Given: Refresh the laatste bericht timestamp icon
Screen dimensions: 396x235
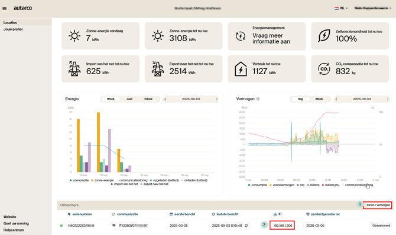Looking at the screenshot, I should tap(246, 226).
